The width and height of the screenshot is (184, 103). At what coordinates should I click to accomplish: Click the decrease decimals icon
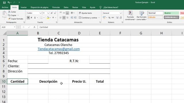[121, 18]
